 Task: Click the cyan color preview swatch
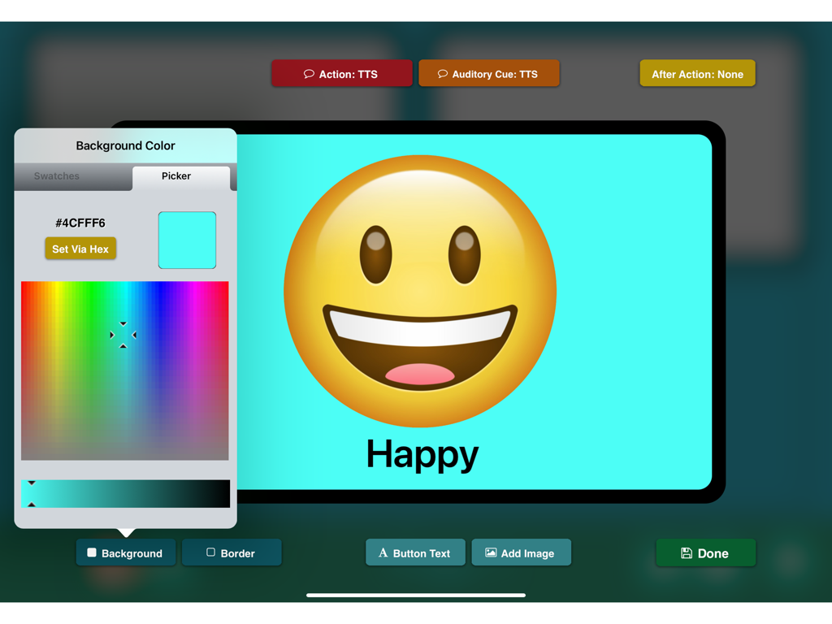187,240
